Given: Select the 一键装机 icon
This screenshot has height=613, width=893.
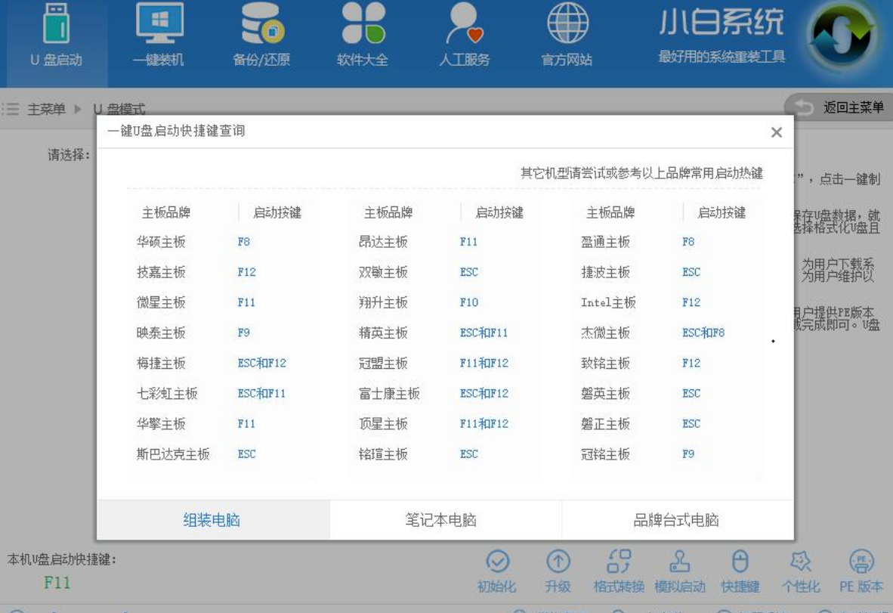Looking at the screenshot, I should click(x=159, y=26).
